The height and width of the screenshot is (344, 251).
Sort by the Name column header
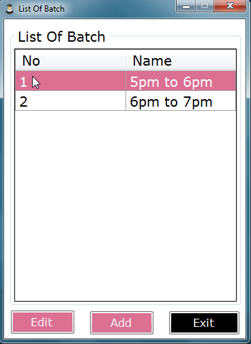181,61
